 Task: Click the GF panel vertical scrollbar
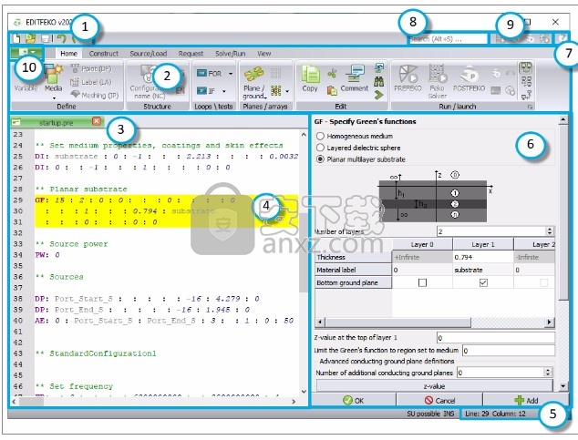(x=563, y=252)
